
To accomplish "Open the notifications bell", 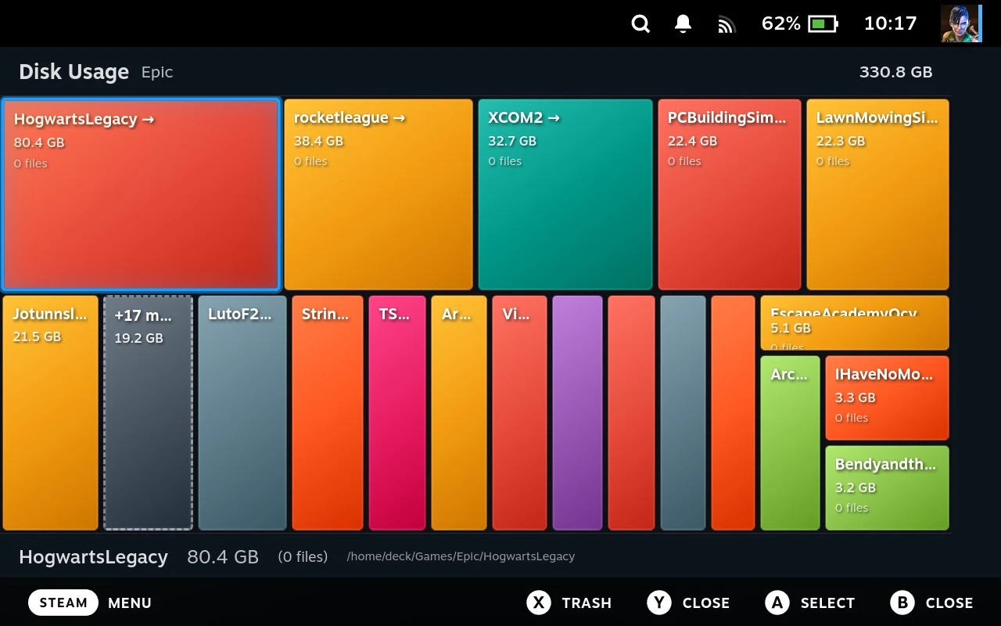I will coord(683,24).
